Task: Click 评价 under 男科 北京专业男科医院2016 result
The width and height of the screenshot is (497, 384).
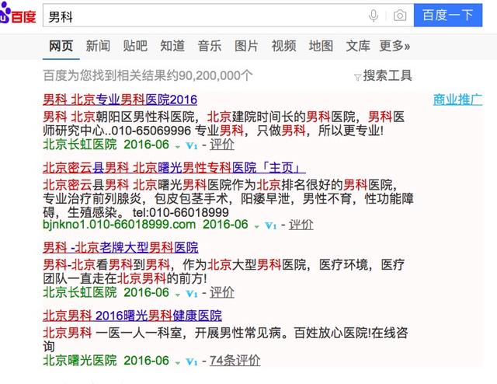Action: coord(222,145)
